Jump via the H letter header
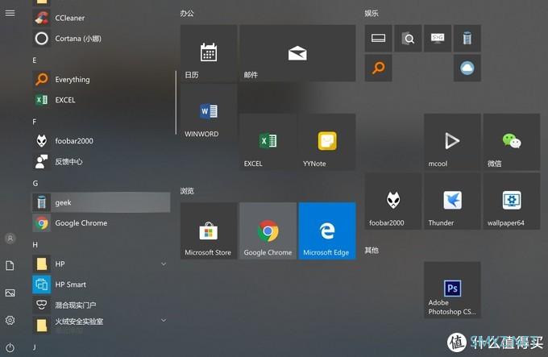 pyautogui.click(x=35, y=245)
